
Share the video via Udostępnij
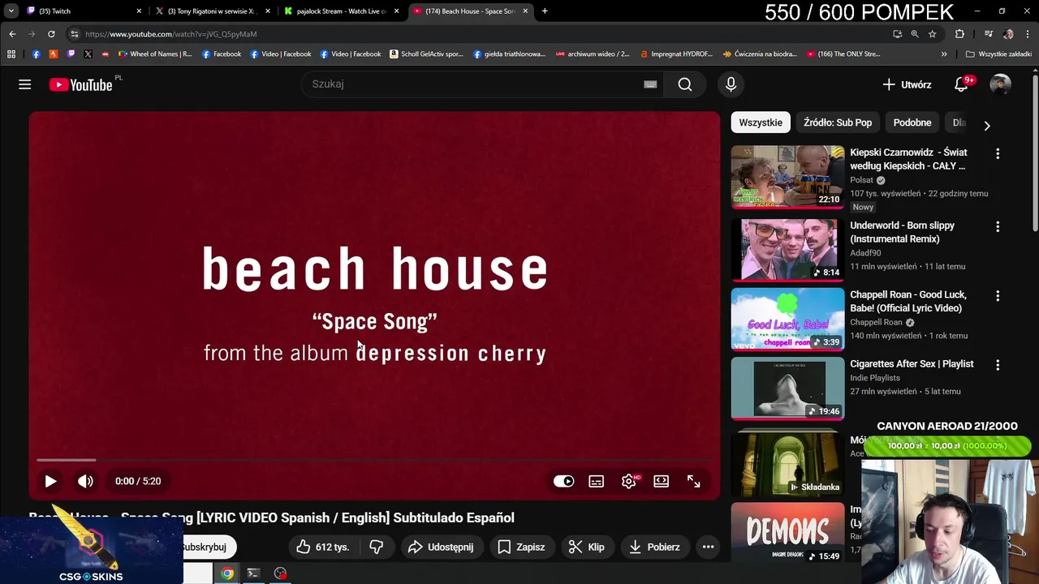441,547
